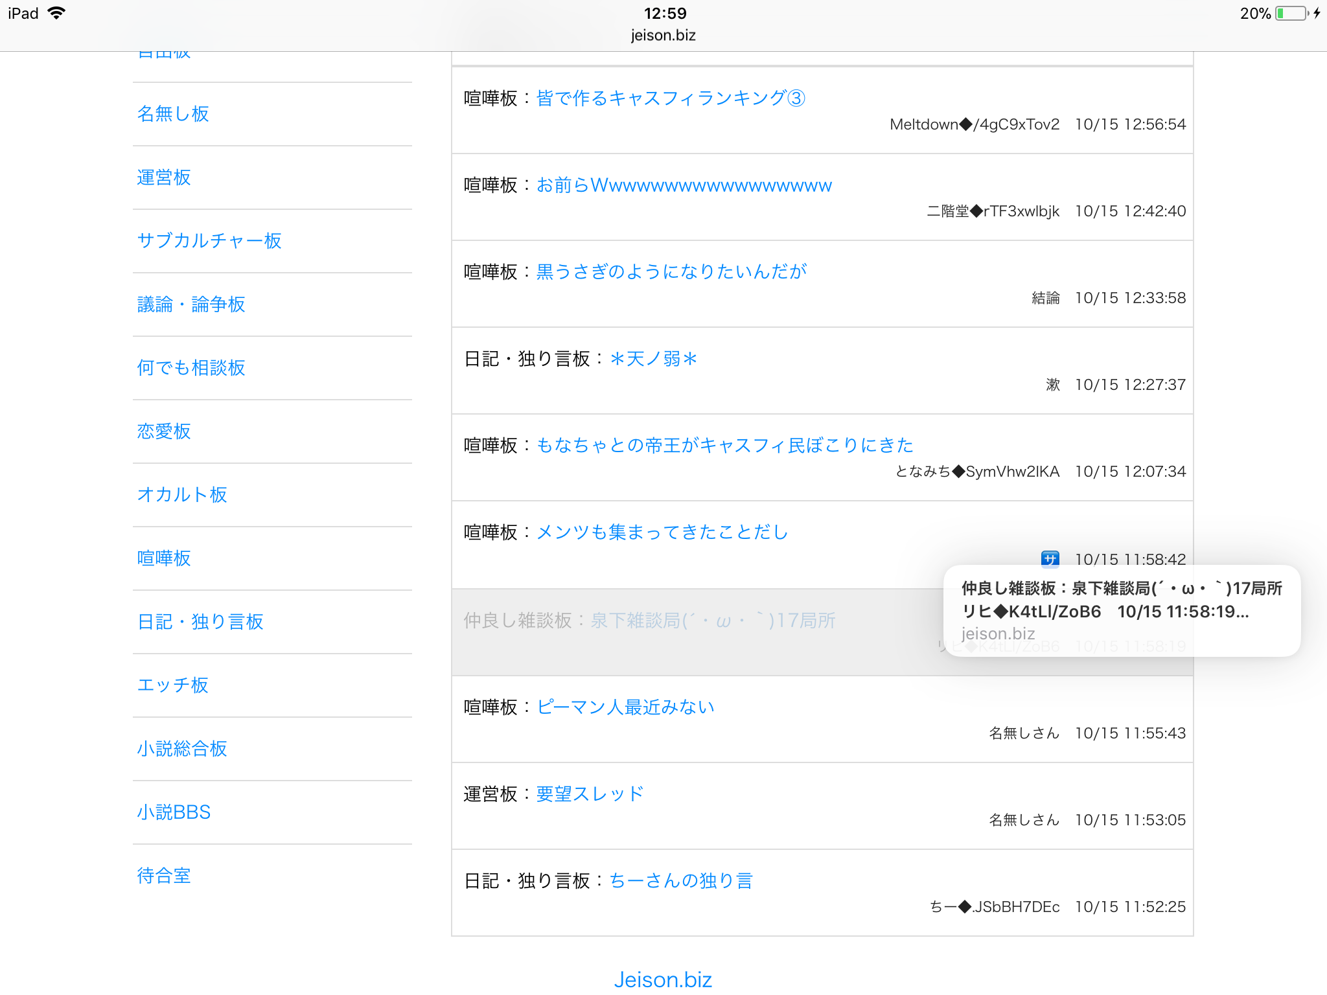
Task: Tap the 泉下雑談局 link preview popup
Action: pyautogui.click(x=1121, y=610)
